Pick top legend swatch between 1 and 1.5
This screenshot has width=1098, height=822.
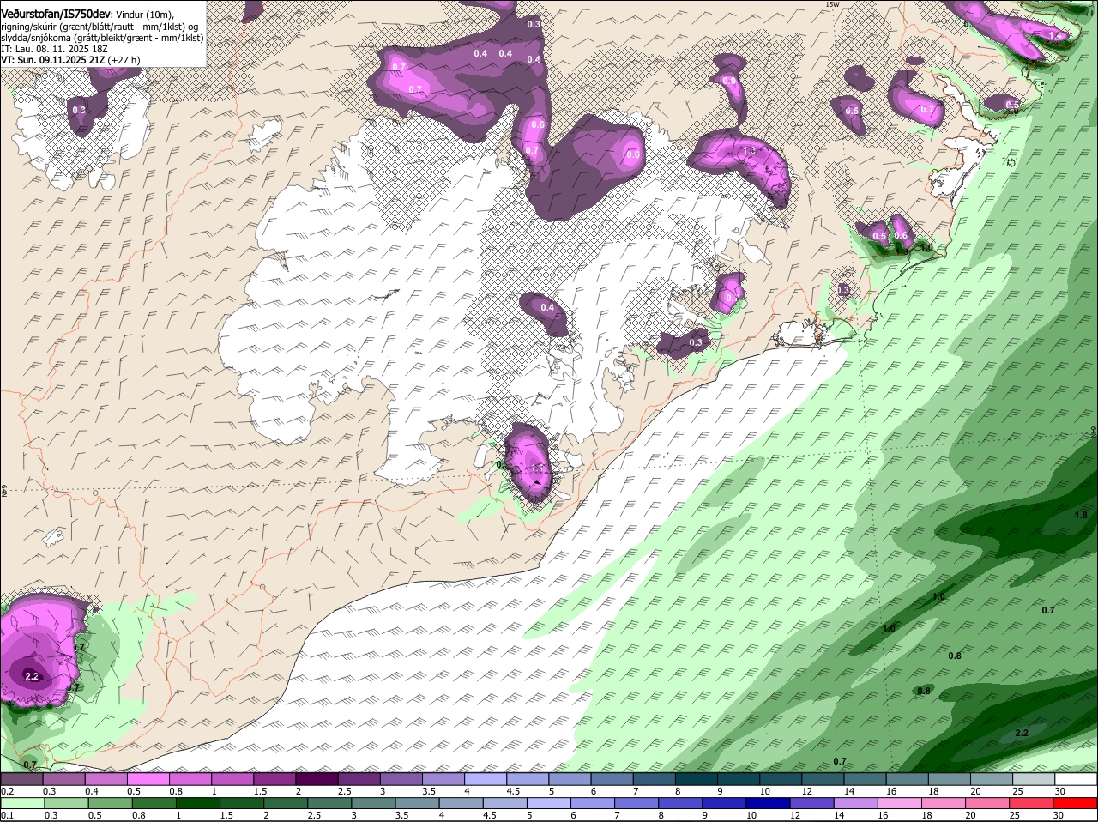(x=232, y=779)
